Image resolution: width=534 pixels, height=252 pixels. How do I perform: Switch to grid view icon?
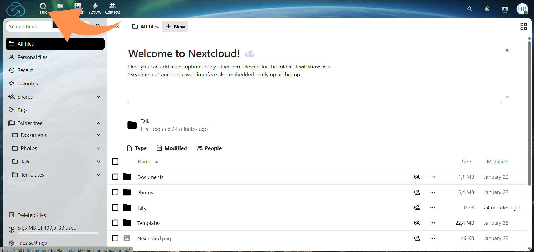coord(523,26)
